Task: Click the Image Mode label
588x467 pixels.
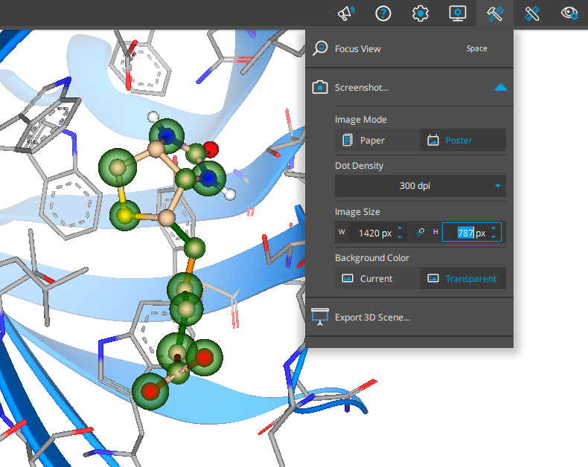Action: [360, 120]
